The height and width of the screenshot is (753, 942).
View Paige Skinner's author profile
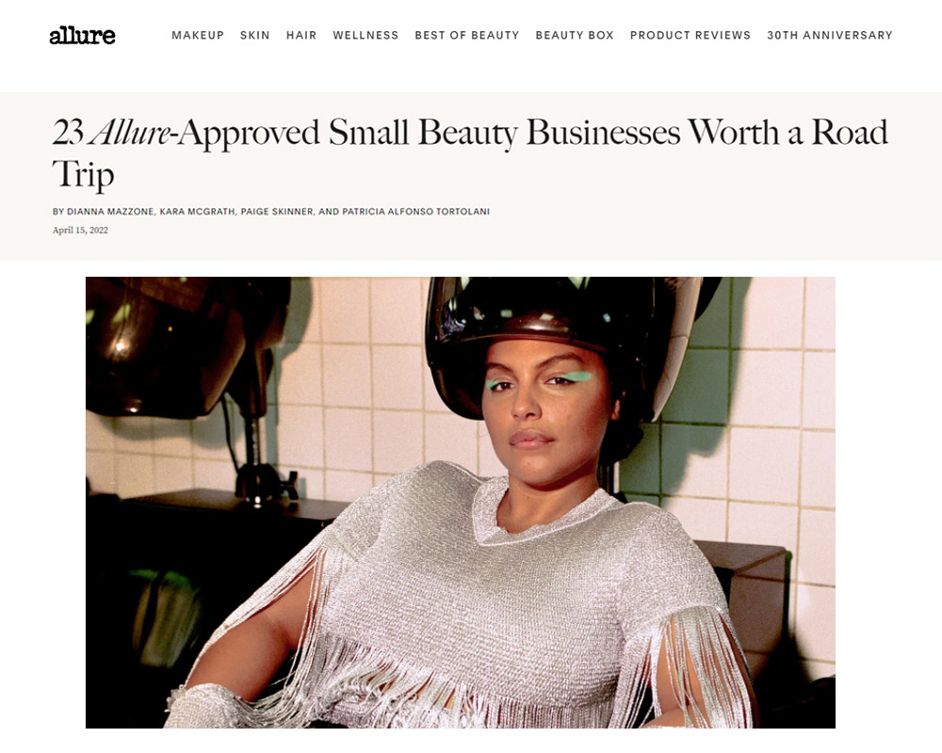277,212
